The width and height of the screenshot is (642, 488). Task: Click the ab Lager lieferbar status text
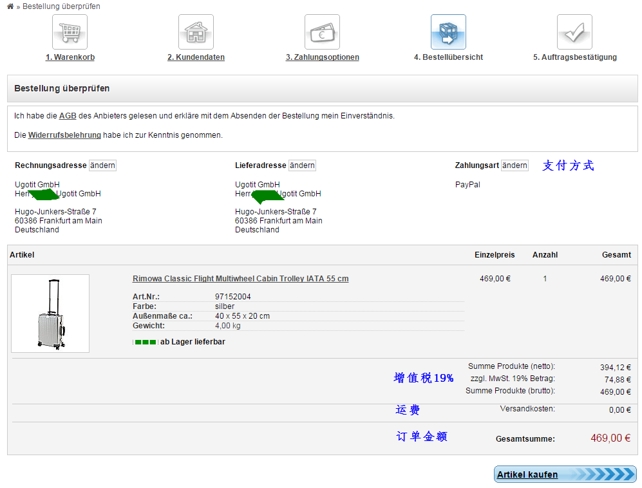point(193,342)
